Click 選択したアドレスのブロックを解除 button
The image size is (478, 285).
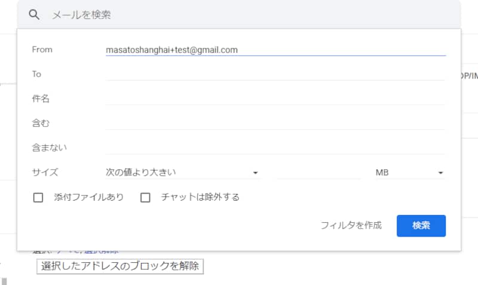tap(120, 266)
